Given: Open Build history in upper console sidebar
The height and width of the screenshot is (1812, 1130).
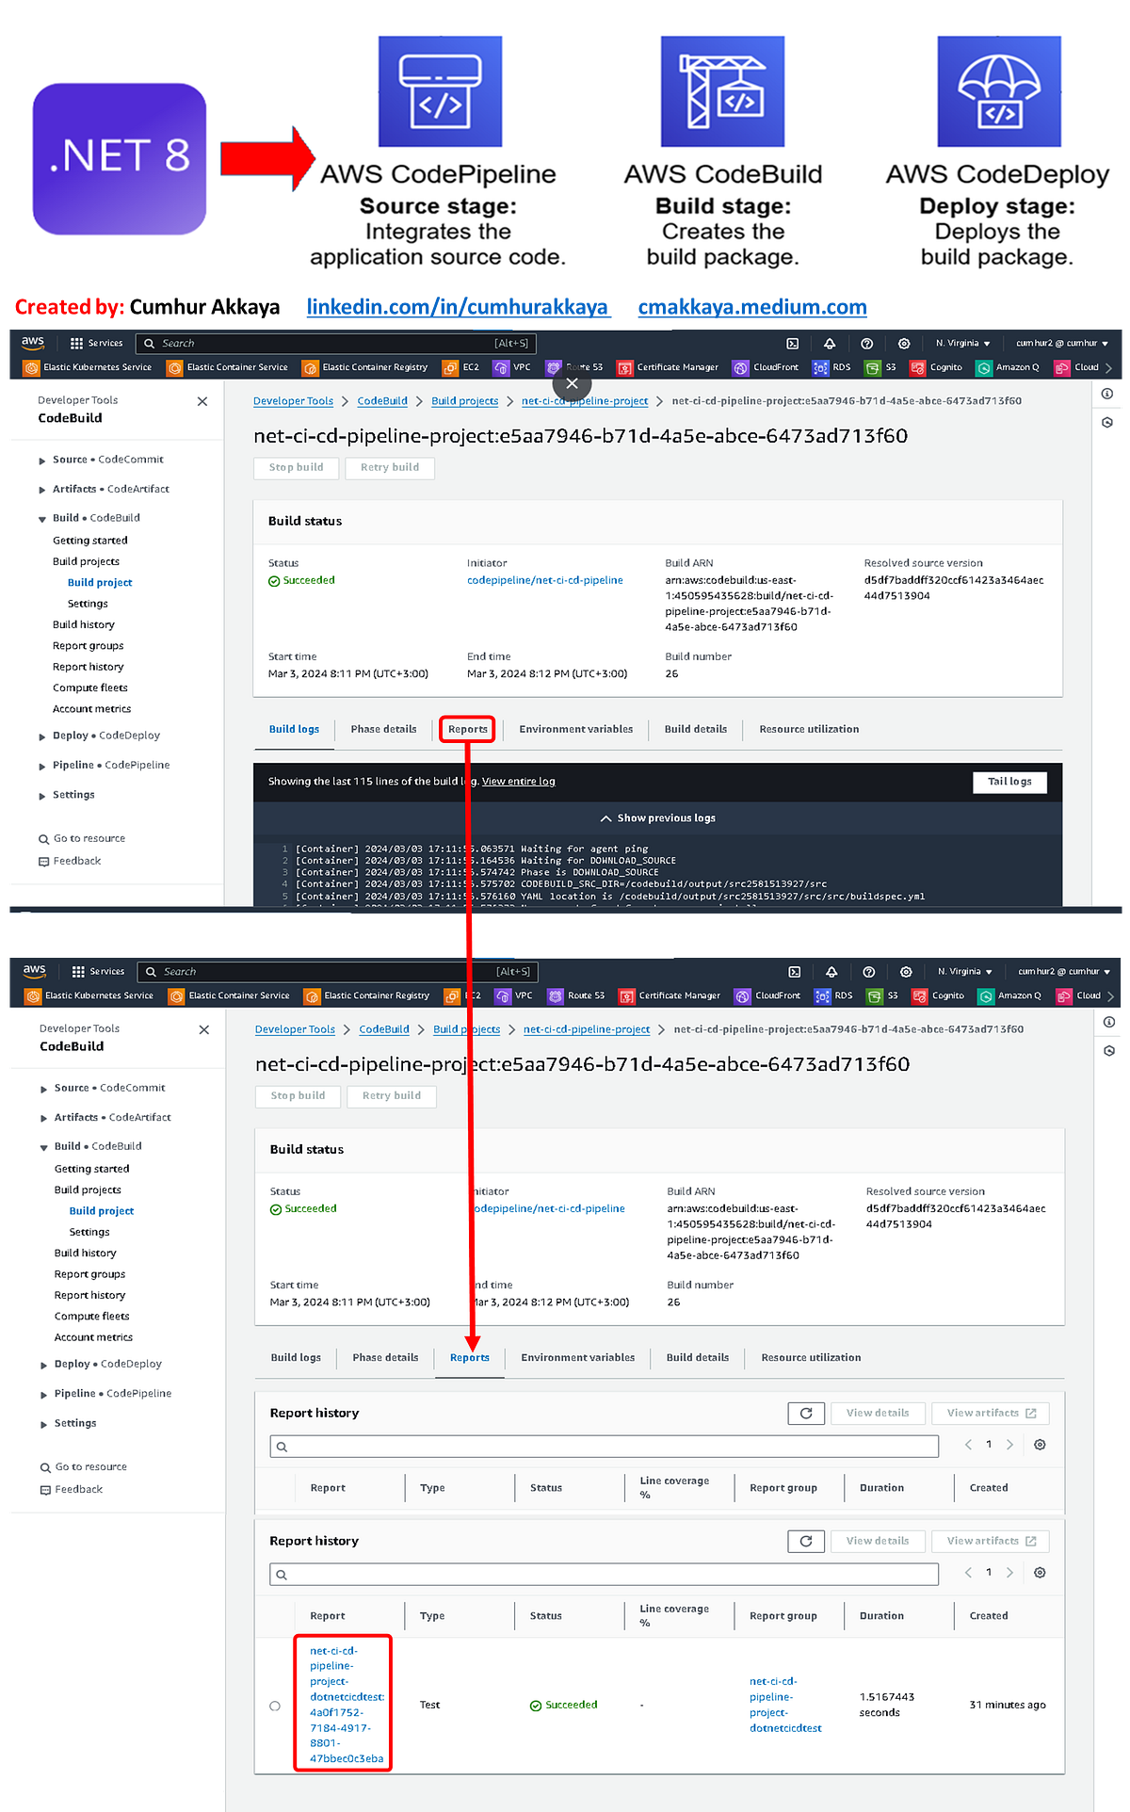Looking at the screenshot, I should 84,624.
